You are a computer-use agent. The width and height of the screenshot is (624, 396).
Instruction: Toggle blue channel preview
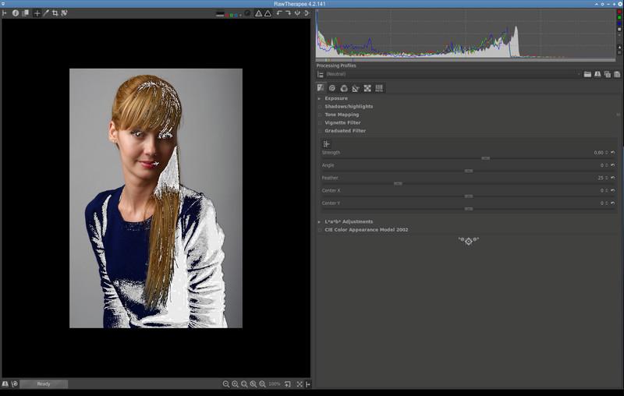(x=236, y=15)
